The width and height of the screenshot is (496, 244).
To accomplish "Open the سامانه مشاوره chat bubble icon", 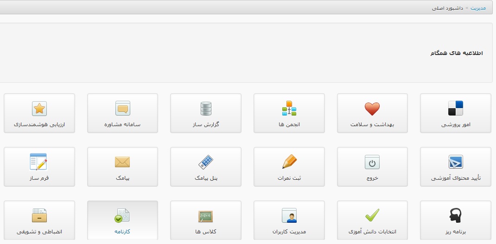I will point(123,108).
